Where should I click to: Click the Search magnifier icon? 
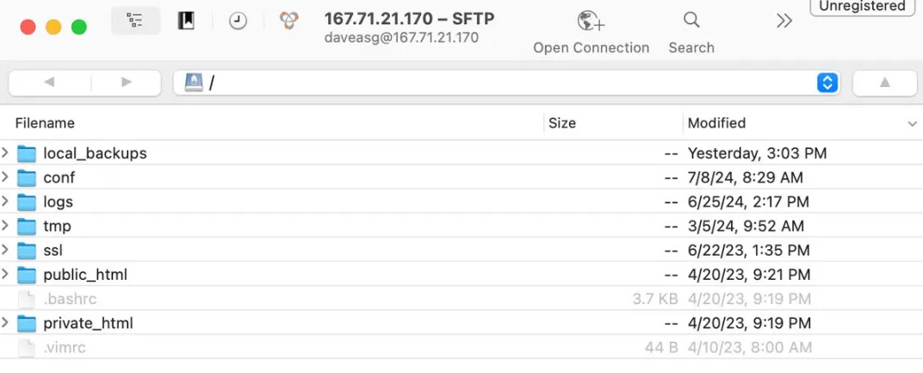tap(691, 21)
